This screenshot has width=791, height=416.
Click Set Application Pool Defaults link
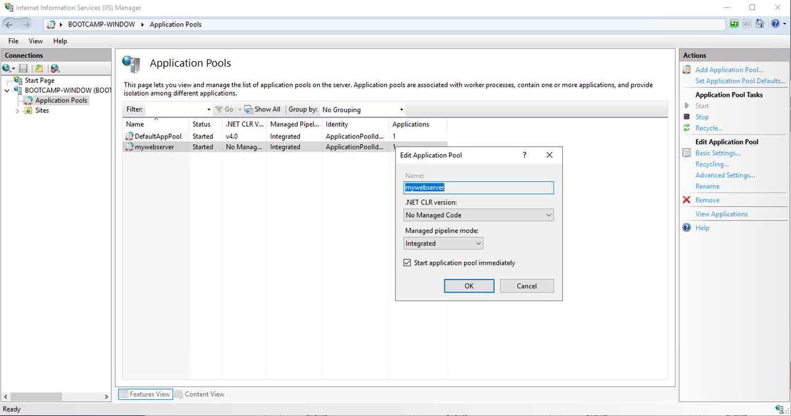click(740, 81)
